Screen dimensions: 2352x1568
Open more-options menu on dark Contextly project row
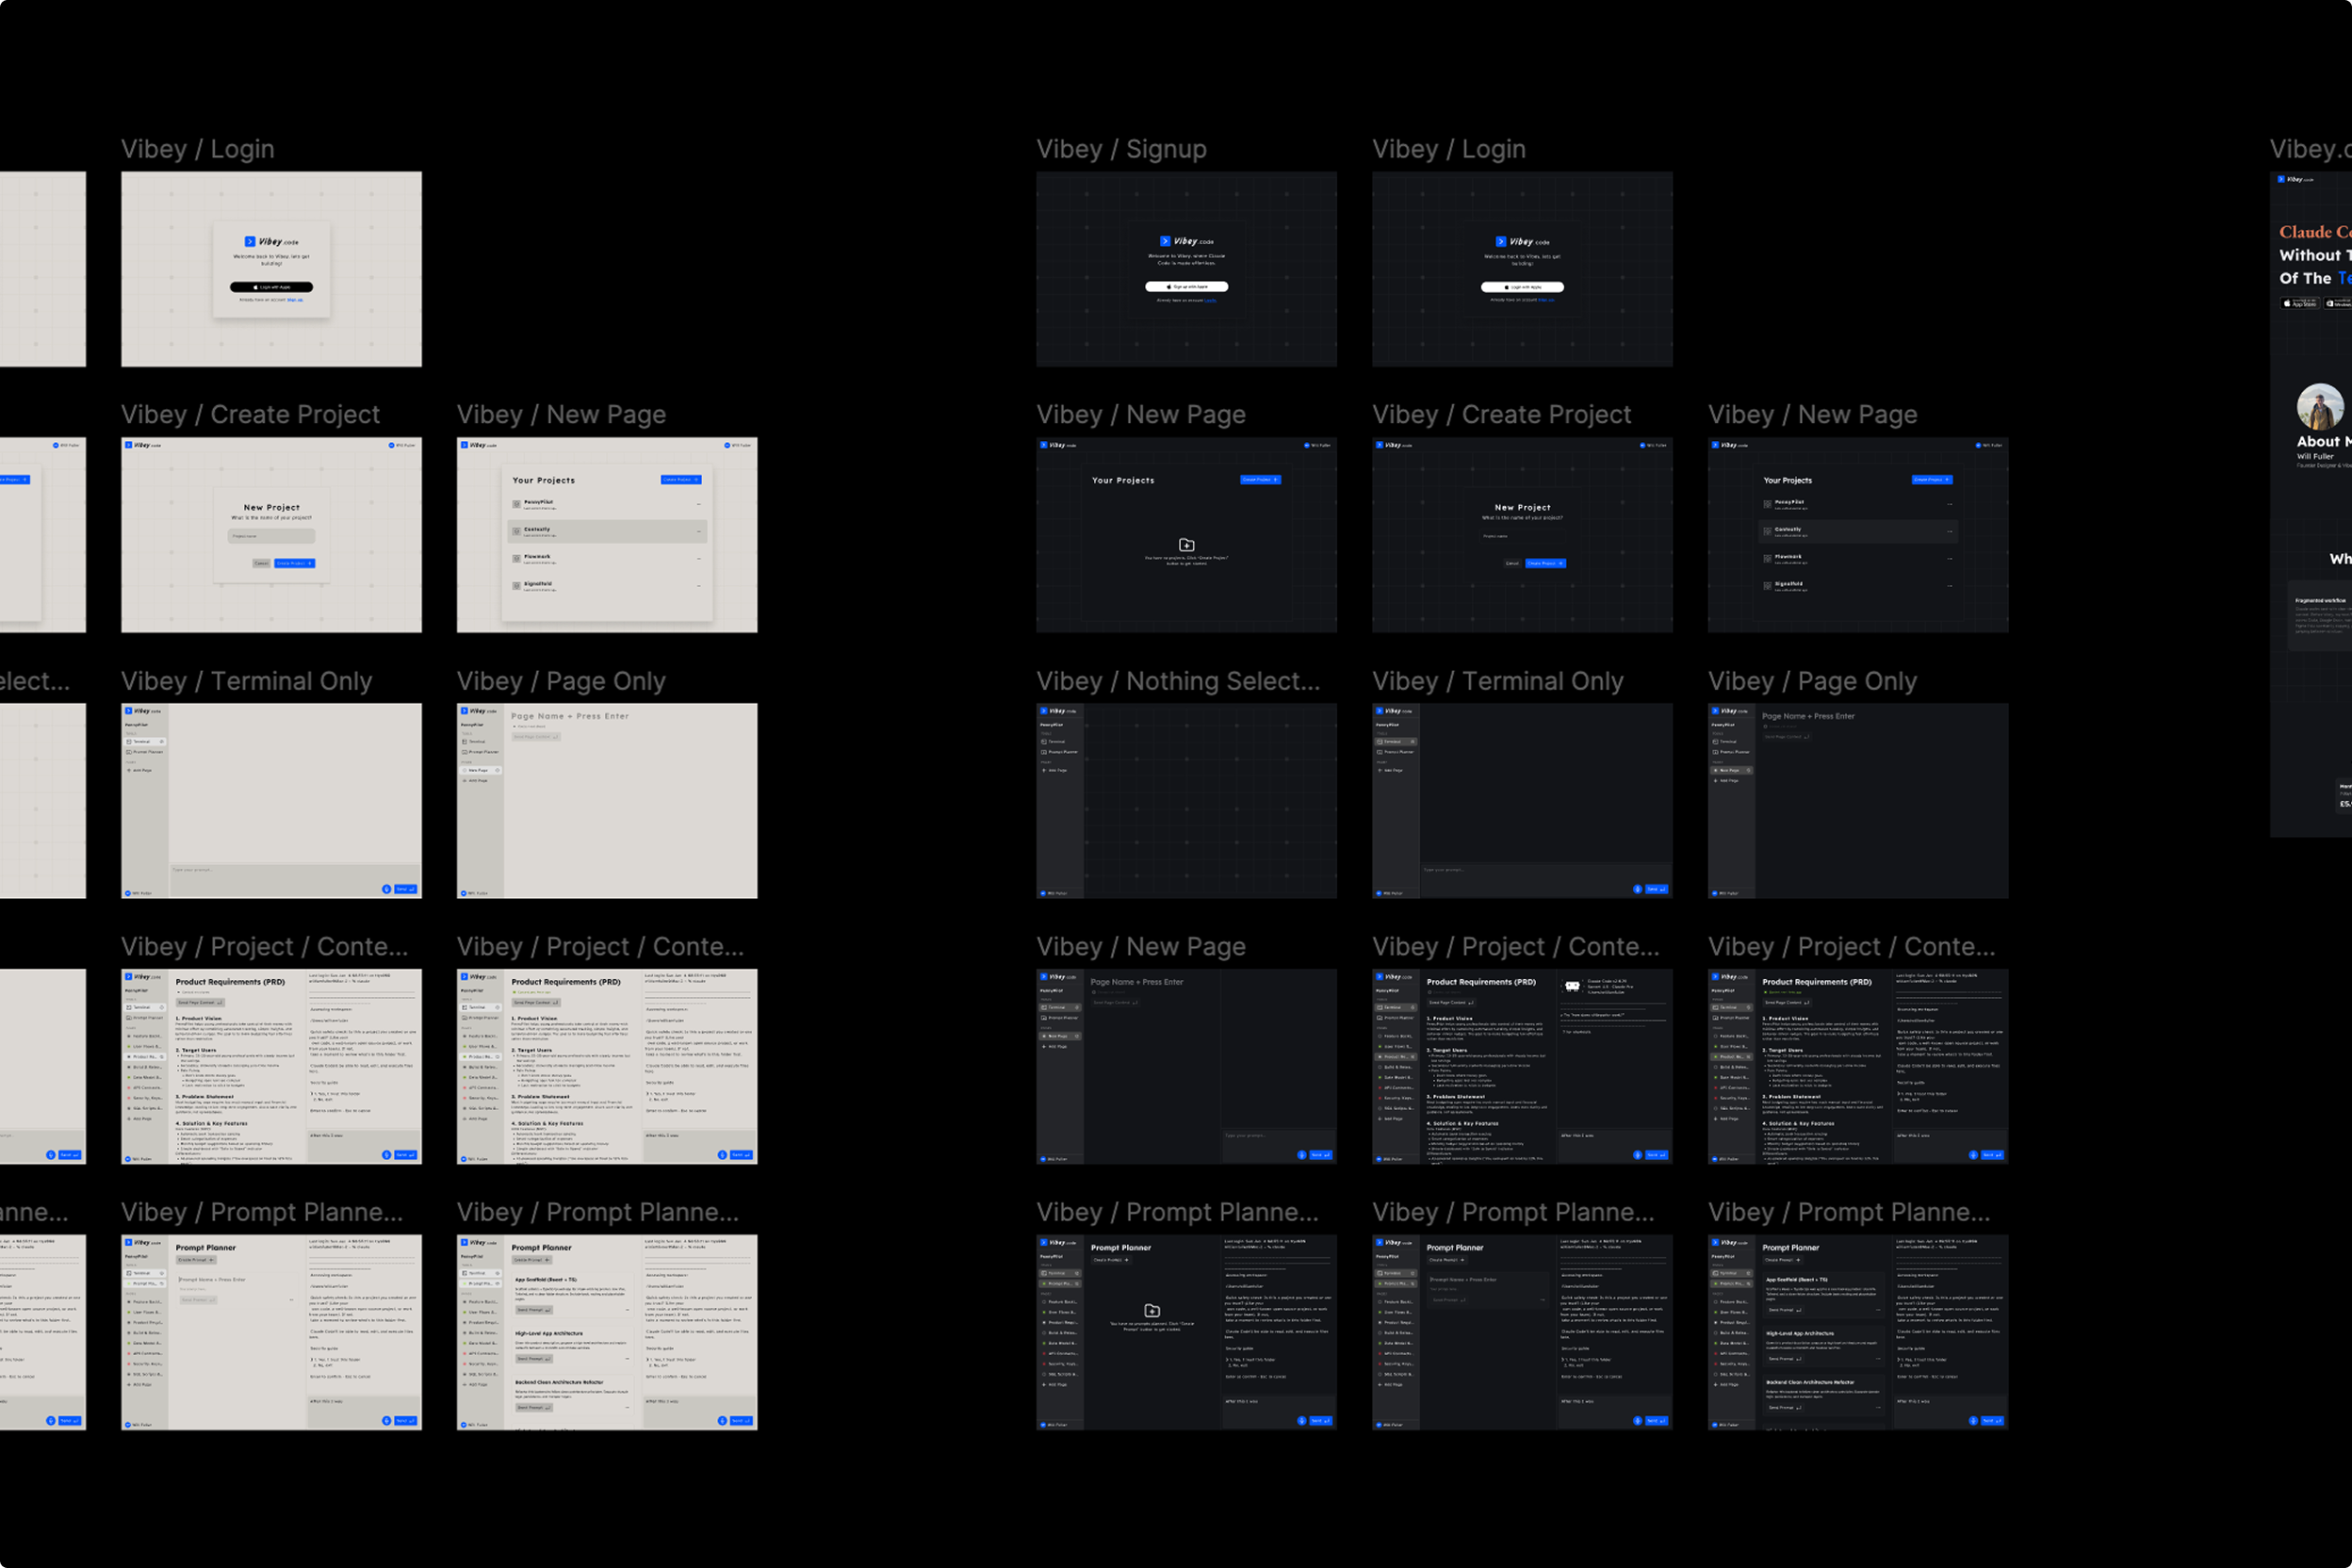1949,531
